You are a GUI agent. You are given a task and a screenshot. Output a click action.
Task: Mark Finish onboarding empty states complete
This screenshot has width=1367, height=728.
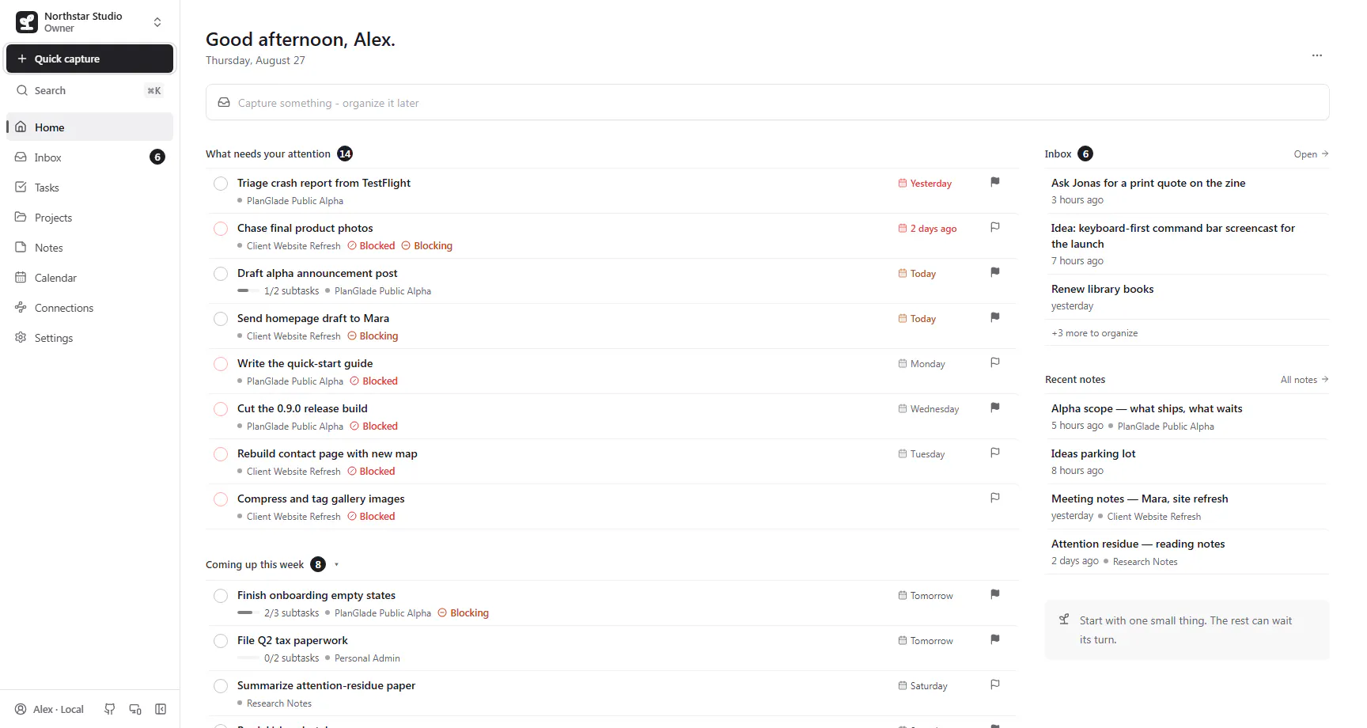coord(221,596)
